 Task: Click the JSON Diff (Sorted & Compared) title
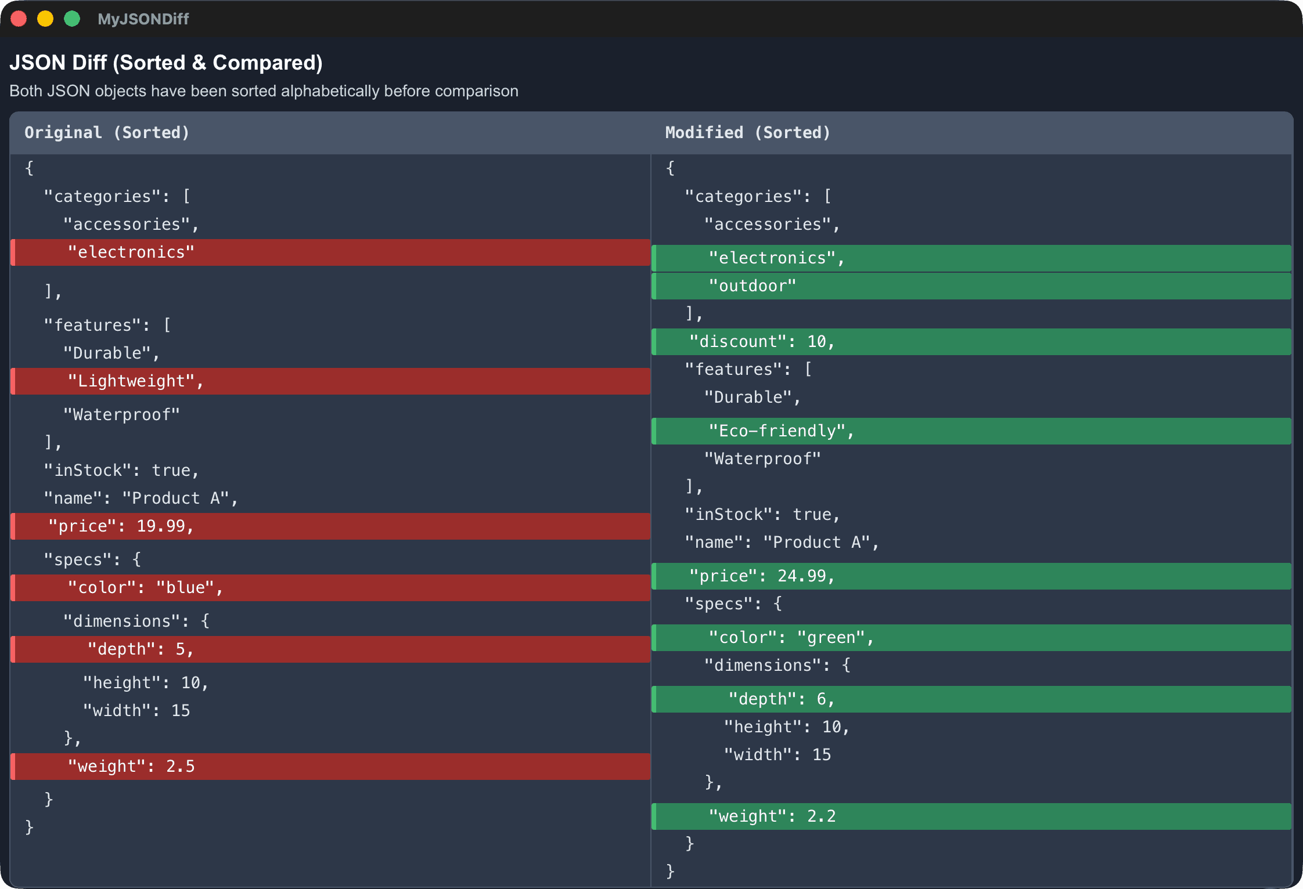tap(167, 63)
